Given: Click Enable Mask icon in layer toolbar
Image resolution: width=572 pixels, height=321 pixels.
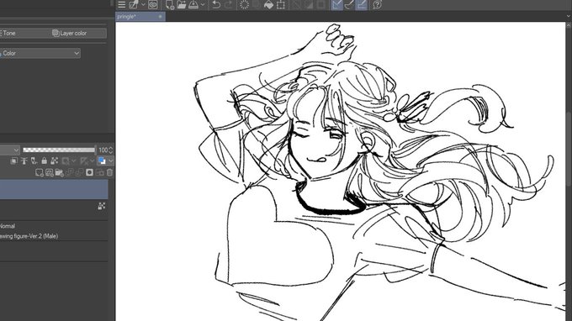Looking at the screenshot, I should click(x=66, y=160).
